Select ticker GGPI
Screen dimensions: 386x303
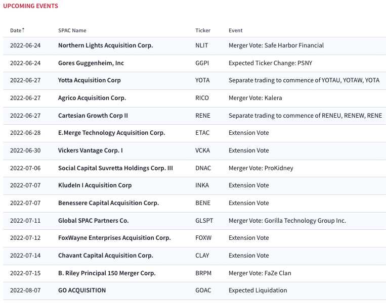pyautogui.click(x=202, y=63)
